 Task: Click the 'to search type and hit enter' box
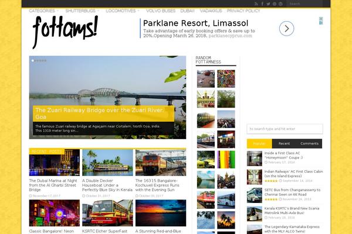tap(285, 129)
